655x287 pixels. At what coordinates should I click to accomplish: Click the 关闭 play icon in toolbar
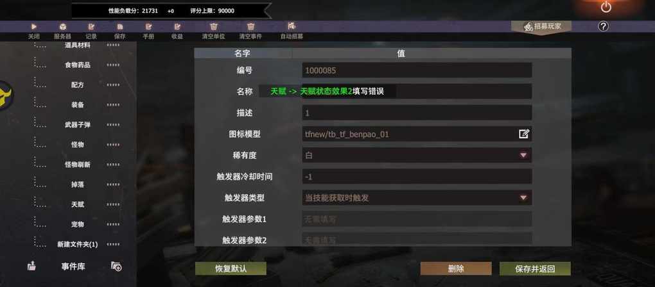34,26
